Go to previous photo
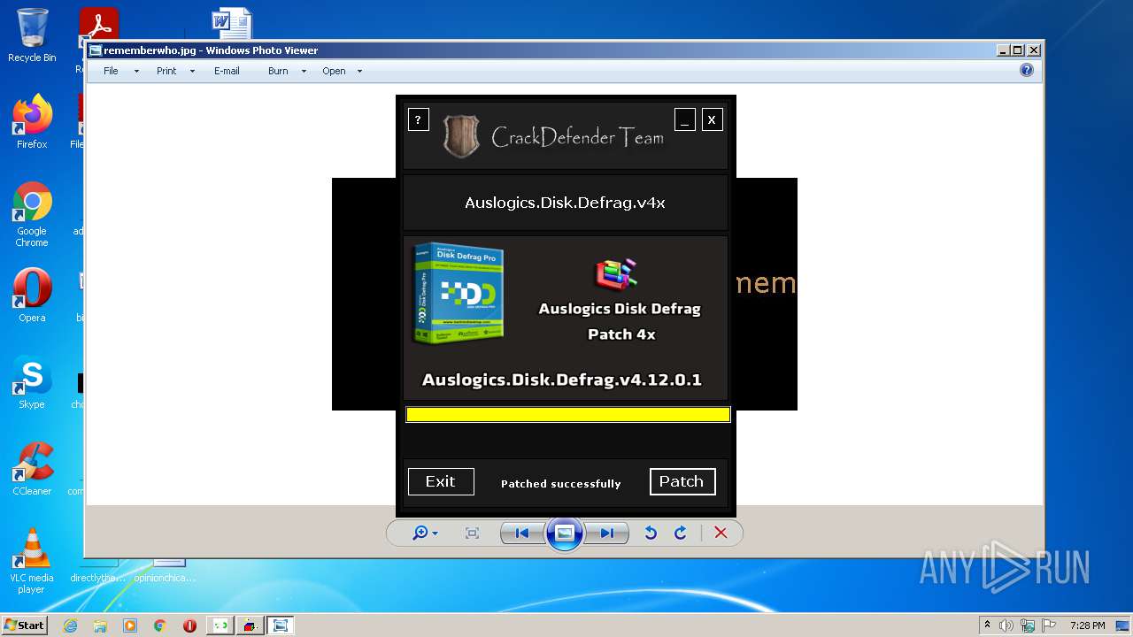The height and width of the screenshot is (637, 1133). (x=521, y=533)
